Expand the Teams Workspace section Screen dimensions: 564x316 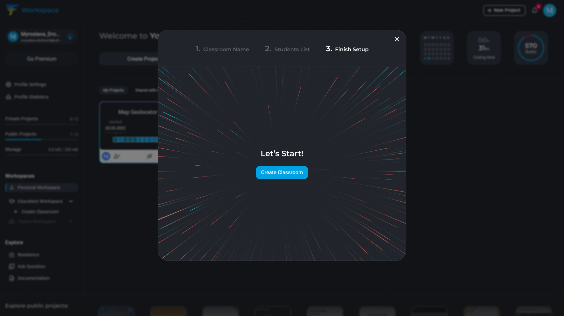pyautogui.click(x=71, y=221)
